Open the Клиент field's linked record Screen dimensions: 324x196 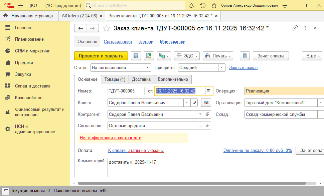194,103
